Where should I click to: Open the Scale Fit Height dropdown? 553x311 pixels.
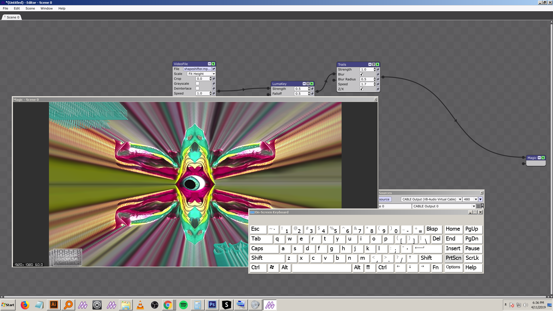[x=201, y=74]
